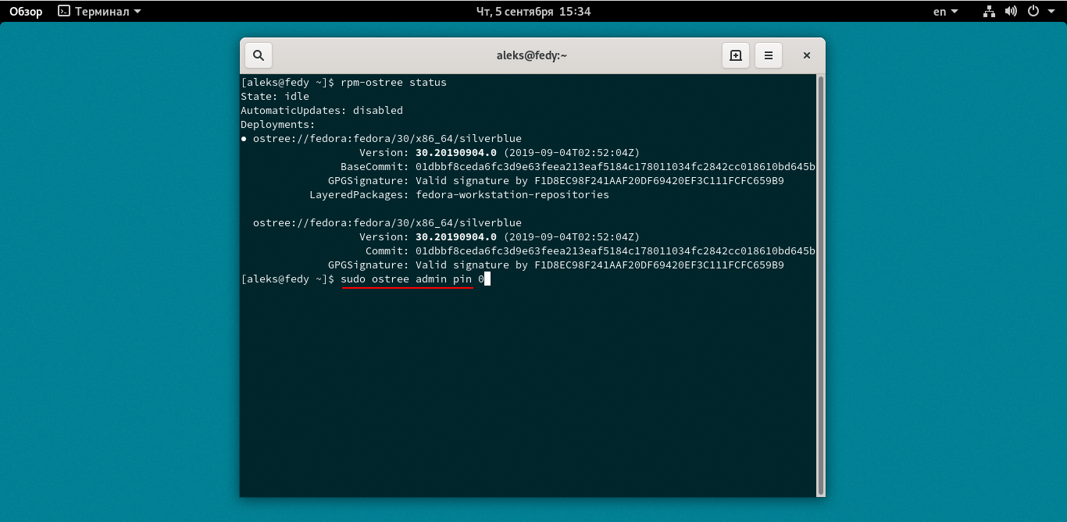This screenshot has height=522, width=1067.
Task: Click the network status icon
Action: [989, 11]
